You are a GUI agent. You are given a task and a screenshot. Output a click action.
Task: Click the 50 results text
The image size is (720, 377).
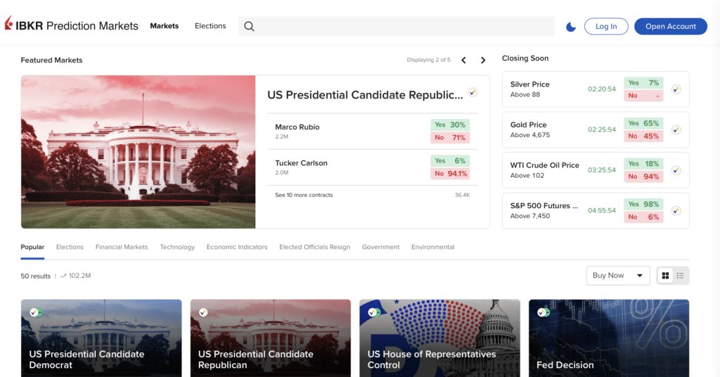tap(35, 276)
